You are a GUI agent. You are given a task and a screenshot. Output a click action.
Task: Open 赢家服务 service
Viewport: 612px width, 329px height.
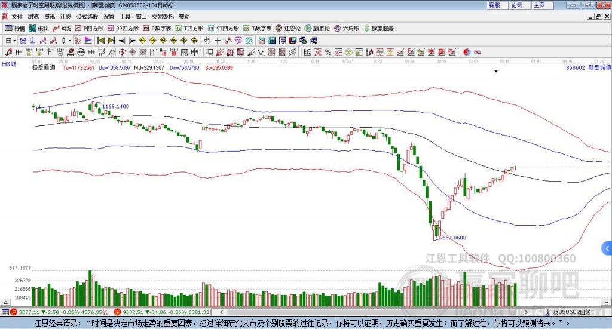click(x=378, y=29)
